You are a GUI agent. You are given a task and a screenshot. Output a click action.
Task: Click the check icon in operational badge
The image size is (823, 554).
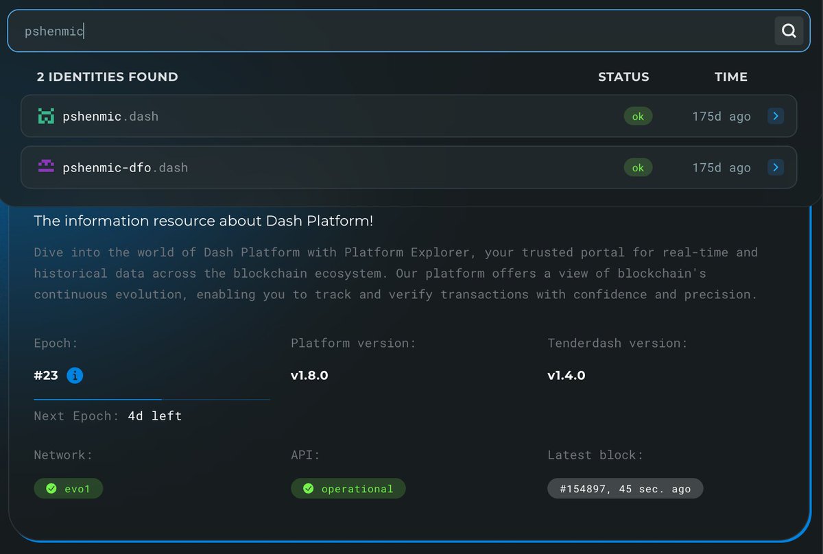tap(308, 489)
